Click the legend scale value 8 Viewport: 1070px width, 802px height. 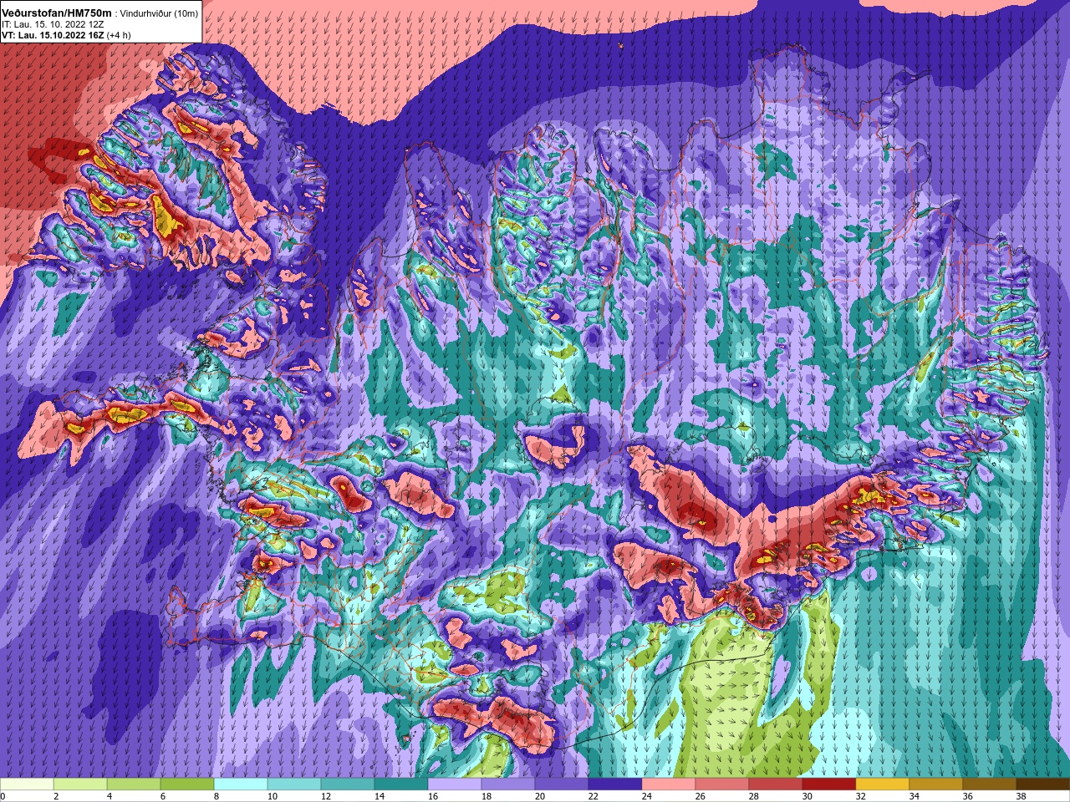click(x=216, y=796)
